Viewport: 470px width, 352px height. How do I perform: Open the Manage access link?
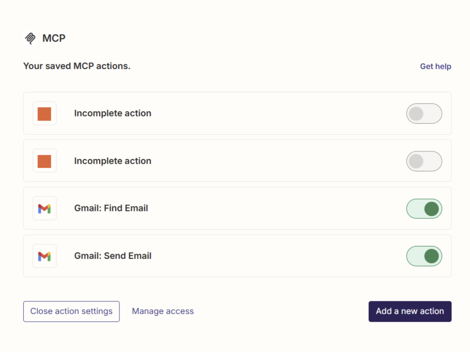coord(163,311)
